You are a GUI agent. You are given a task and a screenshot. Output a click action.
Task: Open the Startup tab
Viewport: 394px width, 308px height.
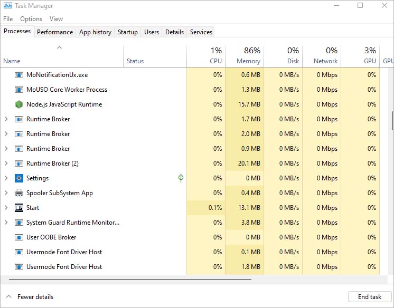(127, 32)
